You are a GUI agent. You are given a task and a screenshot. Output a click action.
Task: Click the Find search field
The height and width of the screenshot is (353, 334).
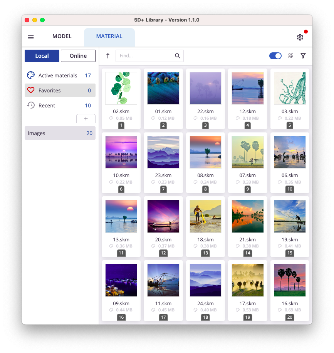click(x=144, y=56)
